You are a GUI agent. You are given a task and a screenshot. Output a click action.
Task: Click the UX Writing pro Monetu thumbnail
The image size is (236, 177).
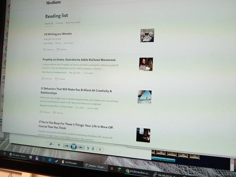coord(147,35)
